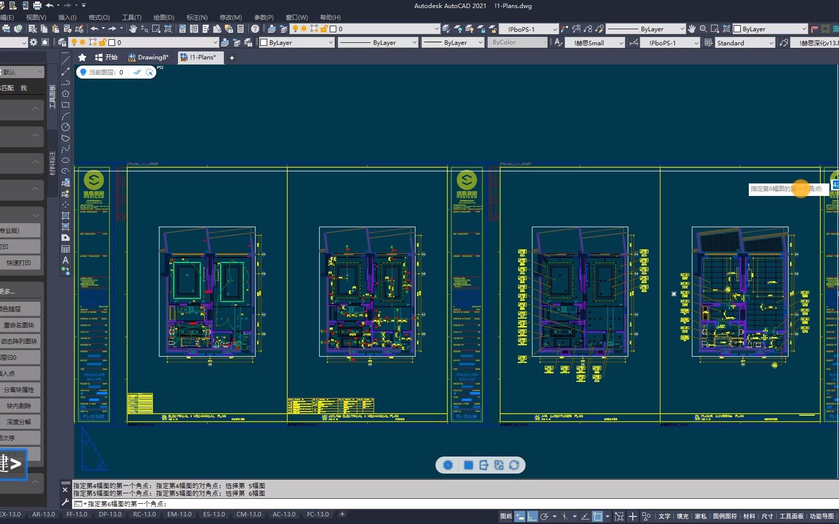Expand the ByLayer color dropdown
839x524 pixels.
point(296,43)
